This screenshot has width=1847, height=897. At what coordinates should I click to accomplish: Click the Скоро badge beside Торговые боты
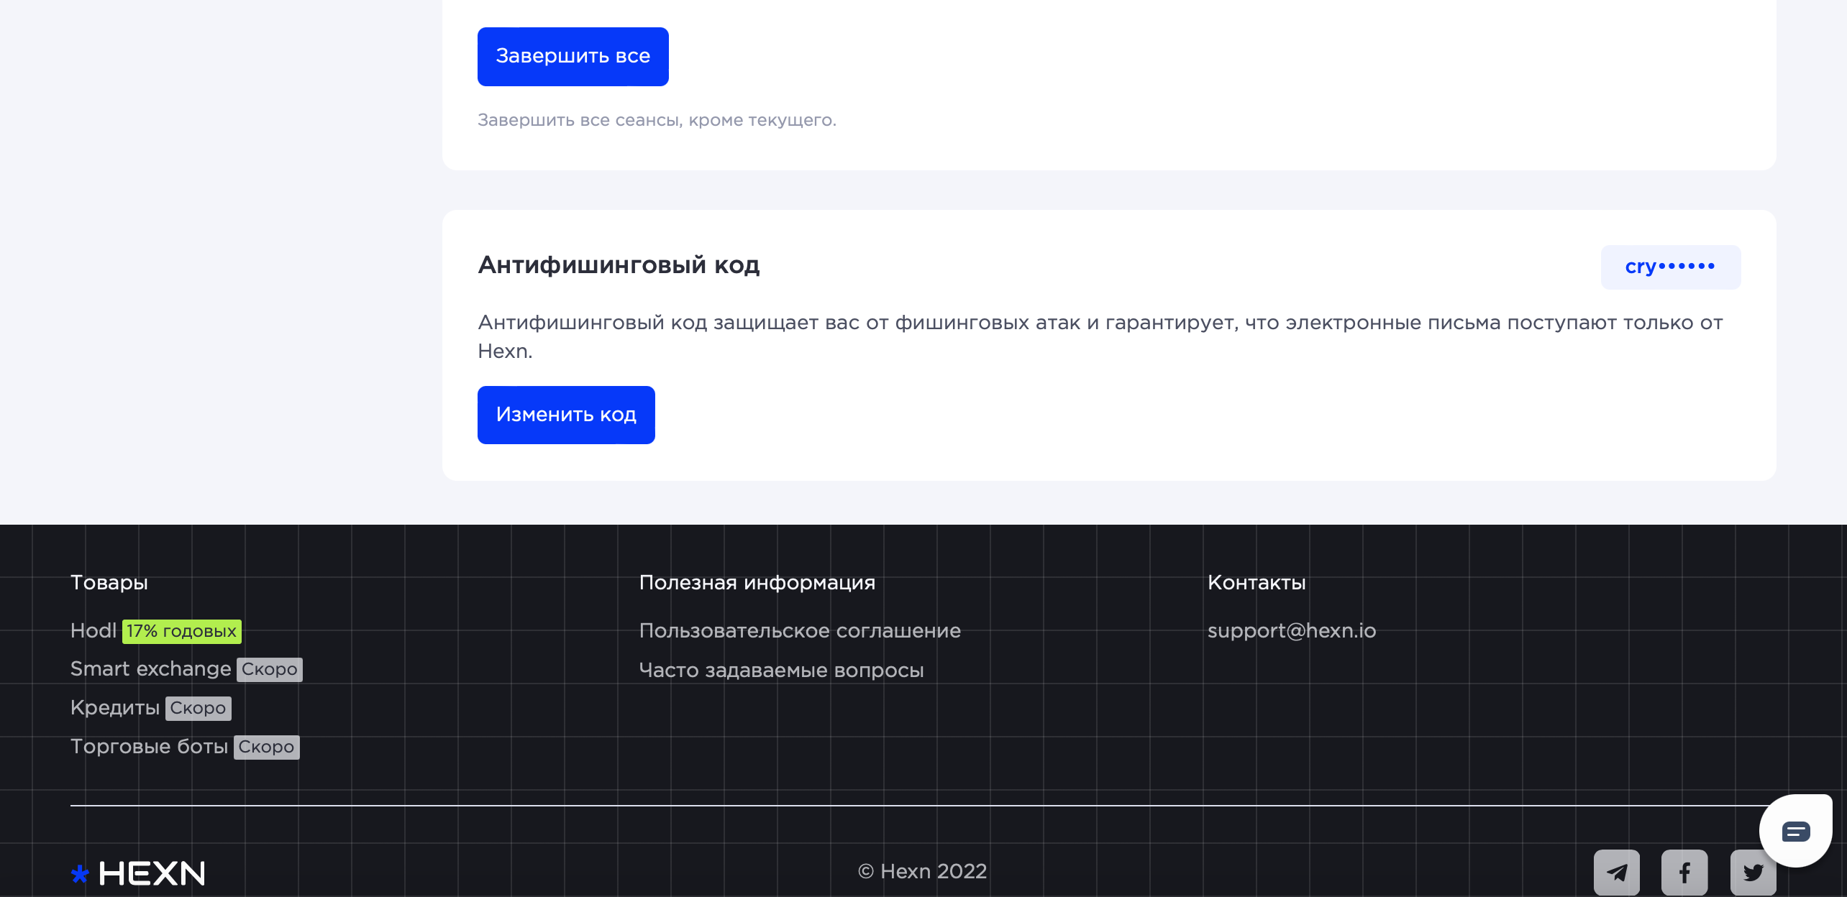pos(266,747)
